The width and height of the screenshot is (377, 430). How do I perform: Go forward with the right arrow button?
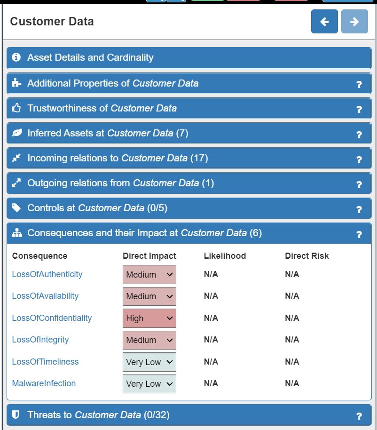[x=354, y=21]
